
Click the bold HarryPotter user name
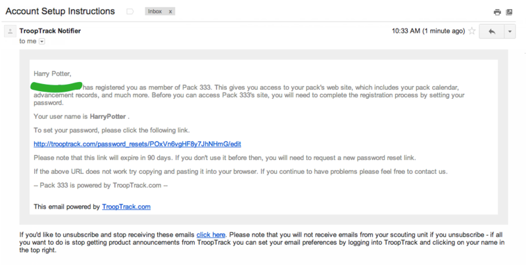tap(108, 117)
